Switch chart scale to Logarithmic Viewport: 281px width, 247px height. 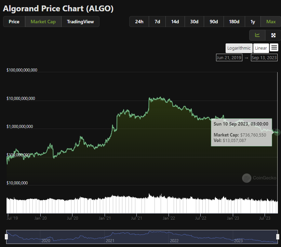pos(239,48)
